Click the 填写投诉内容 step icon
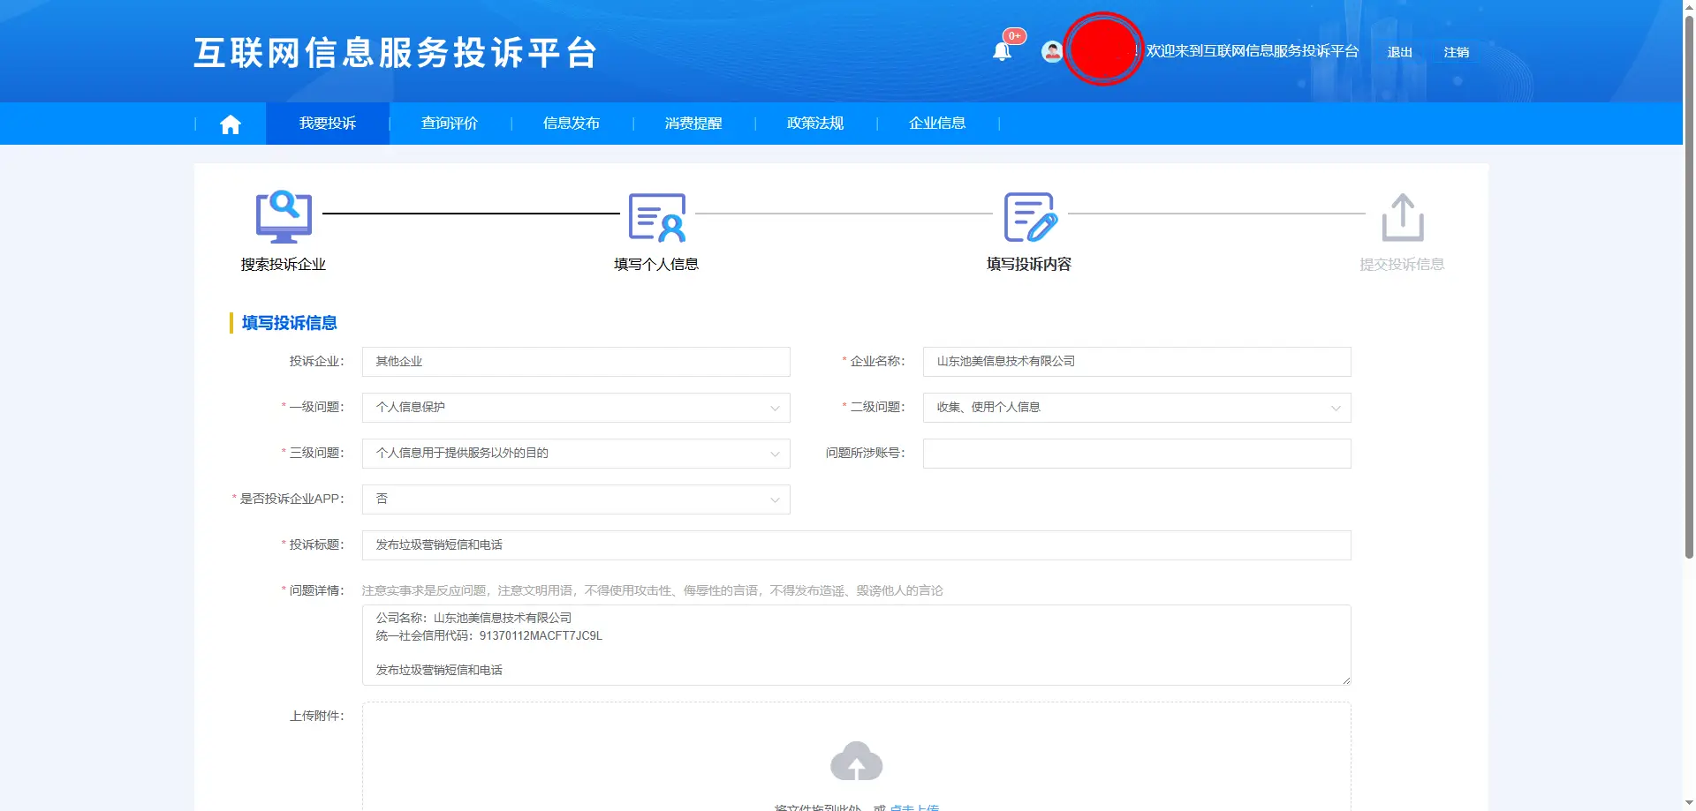 click(1029, 217)
